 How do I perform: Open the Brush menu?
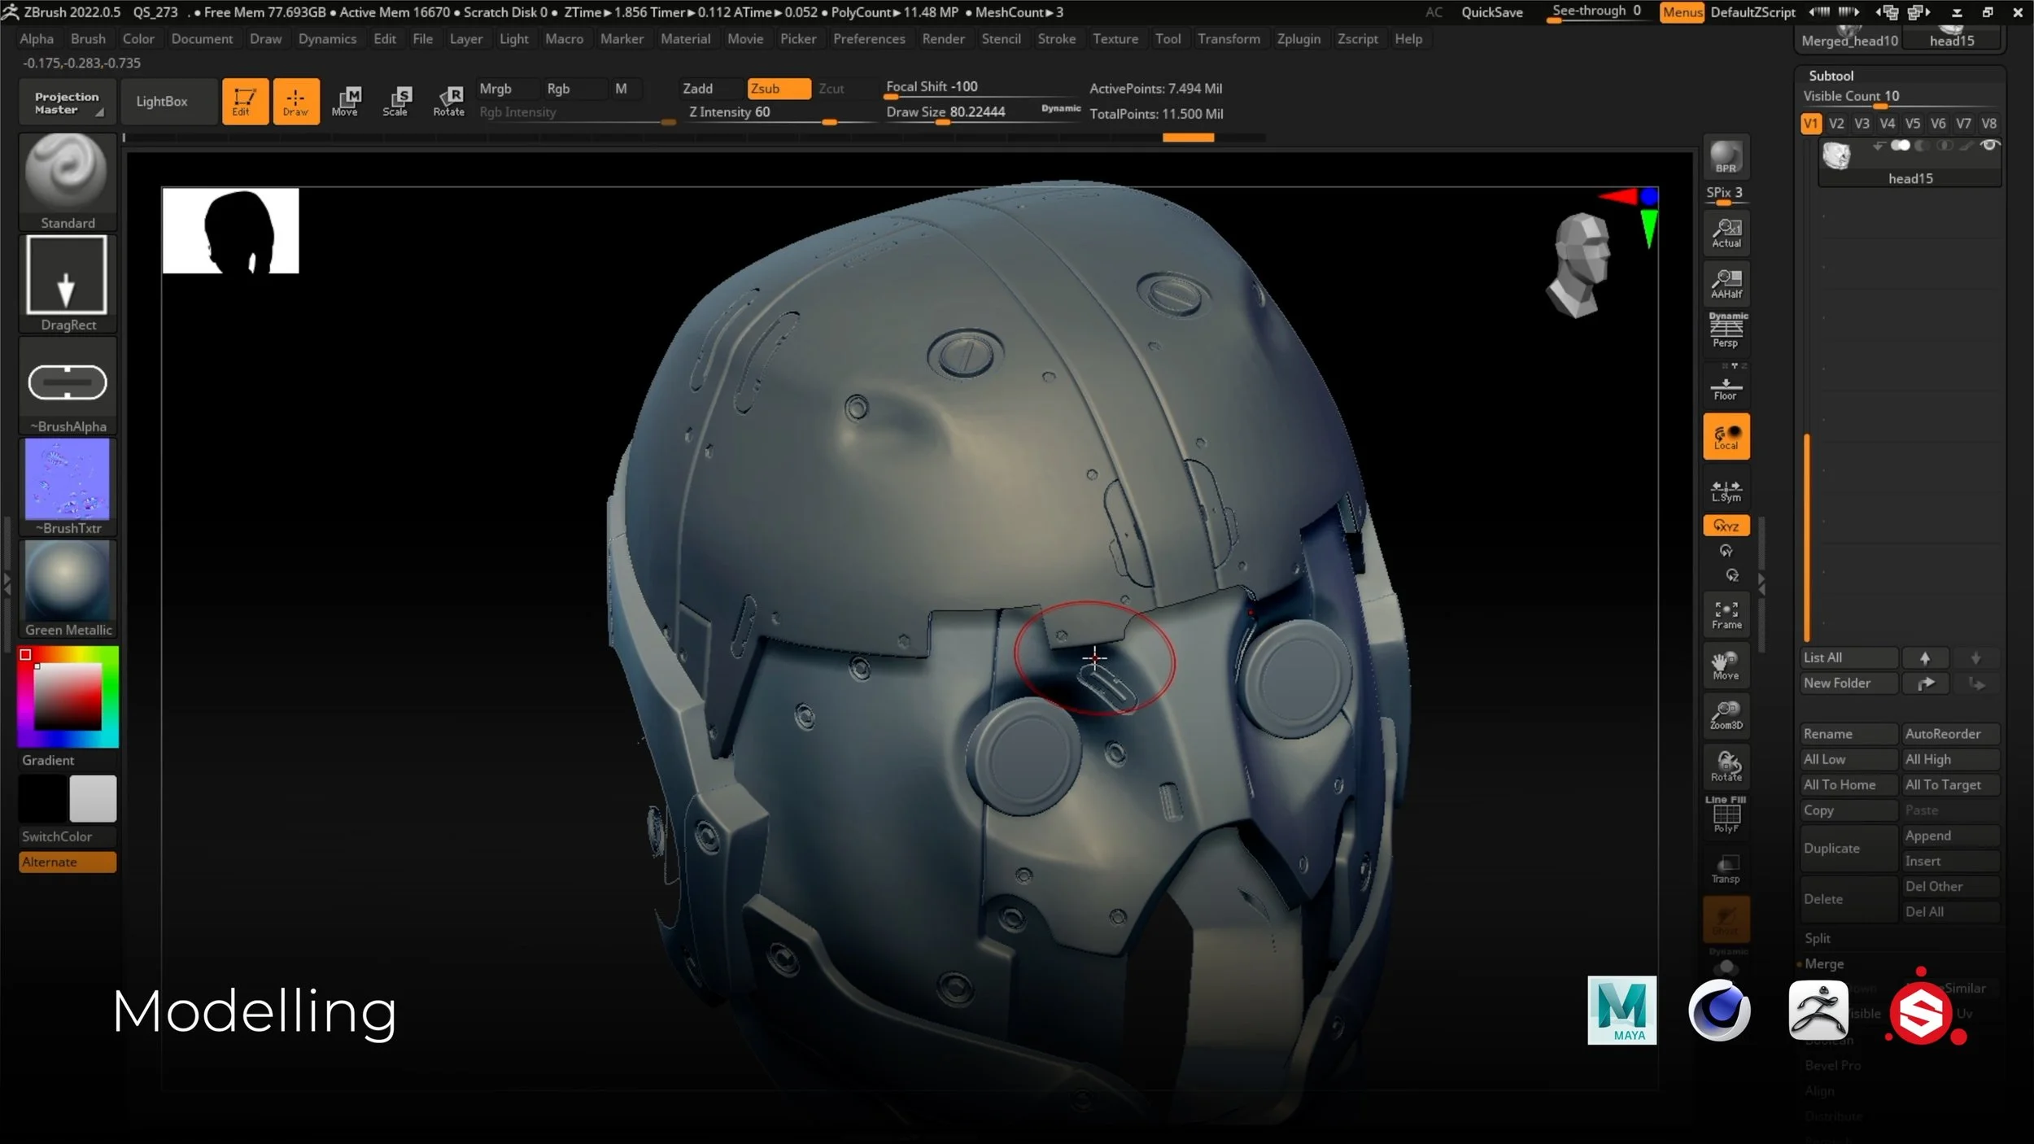point(88,38)
